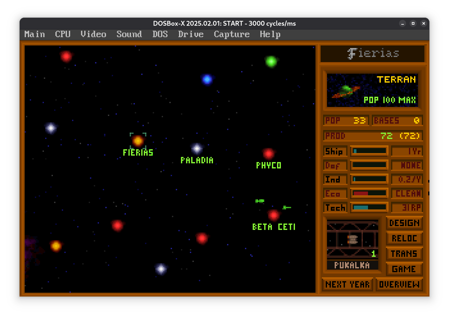Open the Drive menu in DOSBox-X
The width and height of the screenshot is (449, 318).
pos(191,34)
